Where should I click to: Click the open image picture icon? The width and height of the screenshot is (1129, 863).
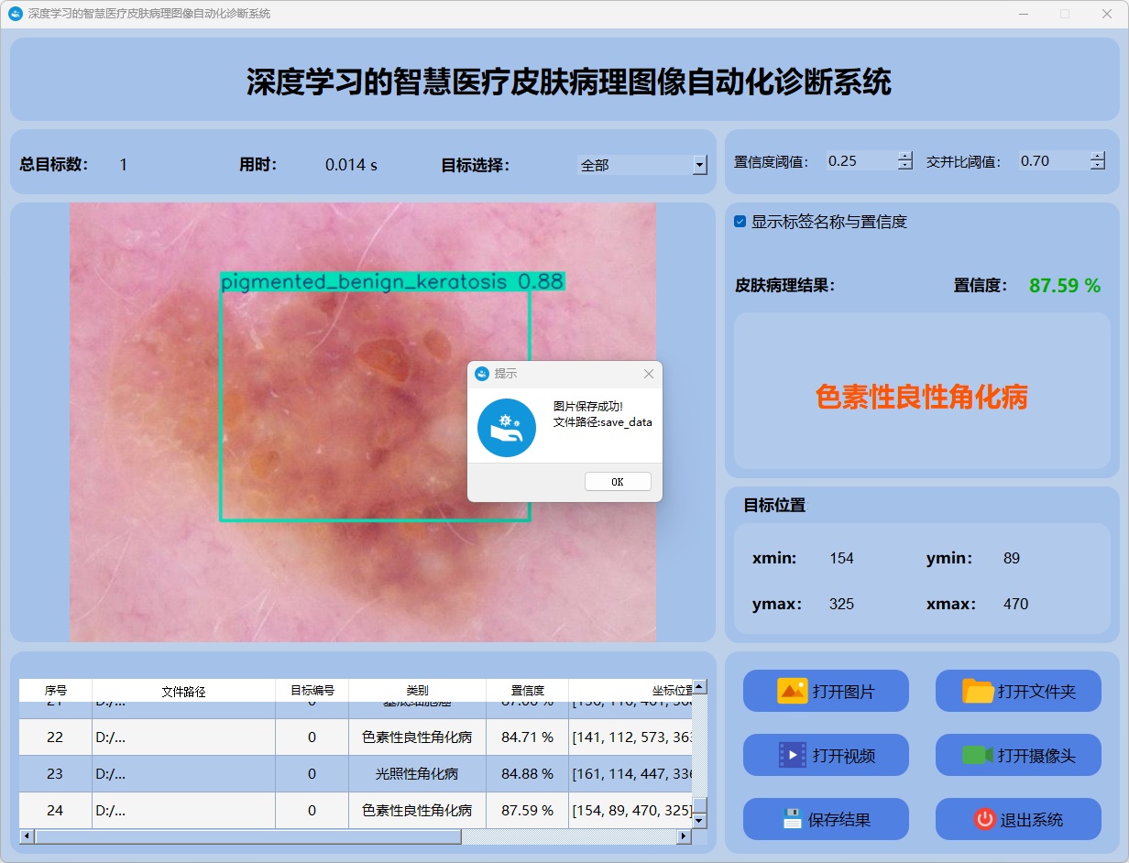coord(792,691)
